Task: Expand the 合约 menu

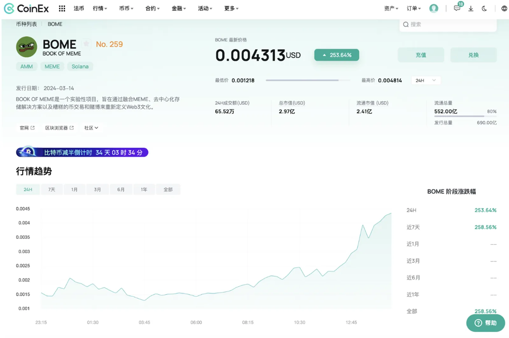Action: [153, 9]
